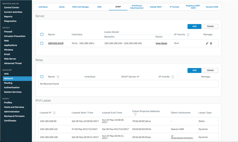Image resolution: width=238 pixels, height=142 pixels.
Task: Tick the SOPHOS DHCP row checkbox
Action: [x=42, y=43]
